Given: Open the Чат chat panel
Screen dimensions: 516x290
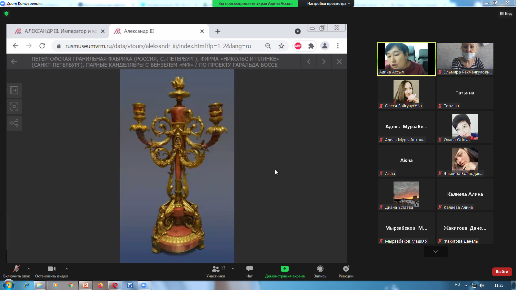Looking at the screenshot, I should [x=250, y=272].
